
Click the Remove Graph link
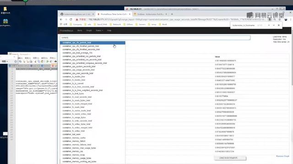coord(282,156)
